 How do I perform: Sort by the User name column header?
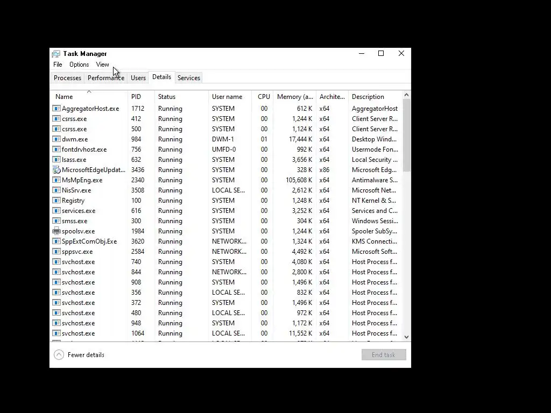(230, 97)
